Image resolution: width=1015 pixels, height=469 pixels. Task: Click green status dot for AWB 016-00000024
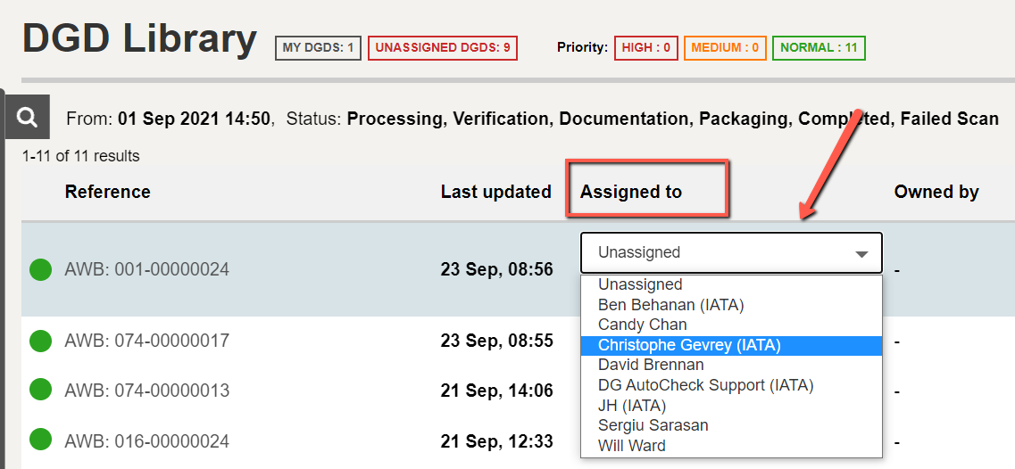[x=40, y=440]
